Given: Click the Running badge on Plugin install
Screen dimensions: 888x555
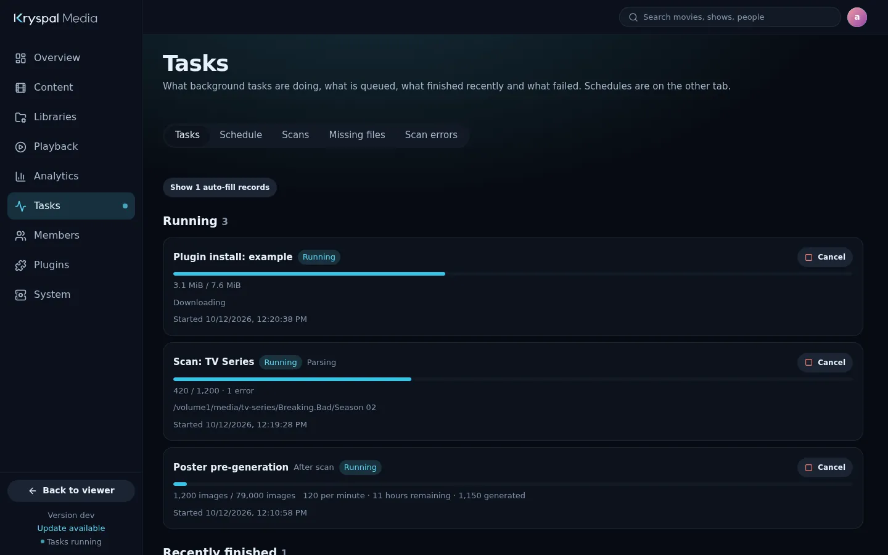Looking at the screenshot, I should pyautogui.click(x=319, y=257).
